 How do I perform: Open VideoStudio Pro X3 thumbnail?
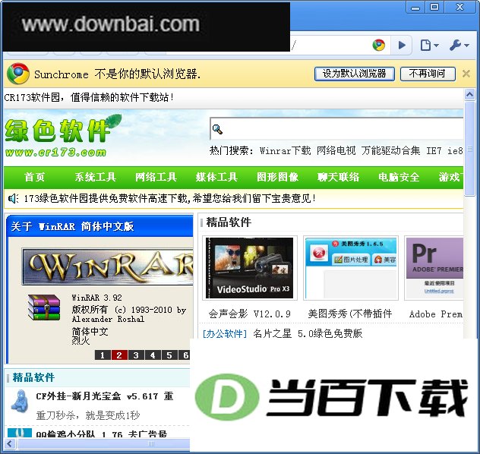coord(250,268)
